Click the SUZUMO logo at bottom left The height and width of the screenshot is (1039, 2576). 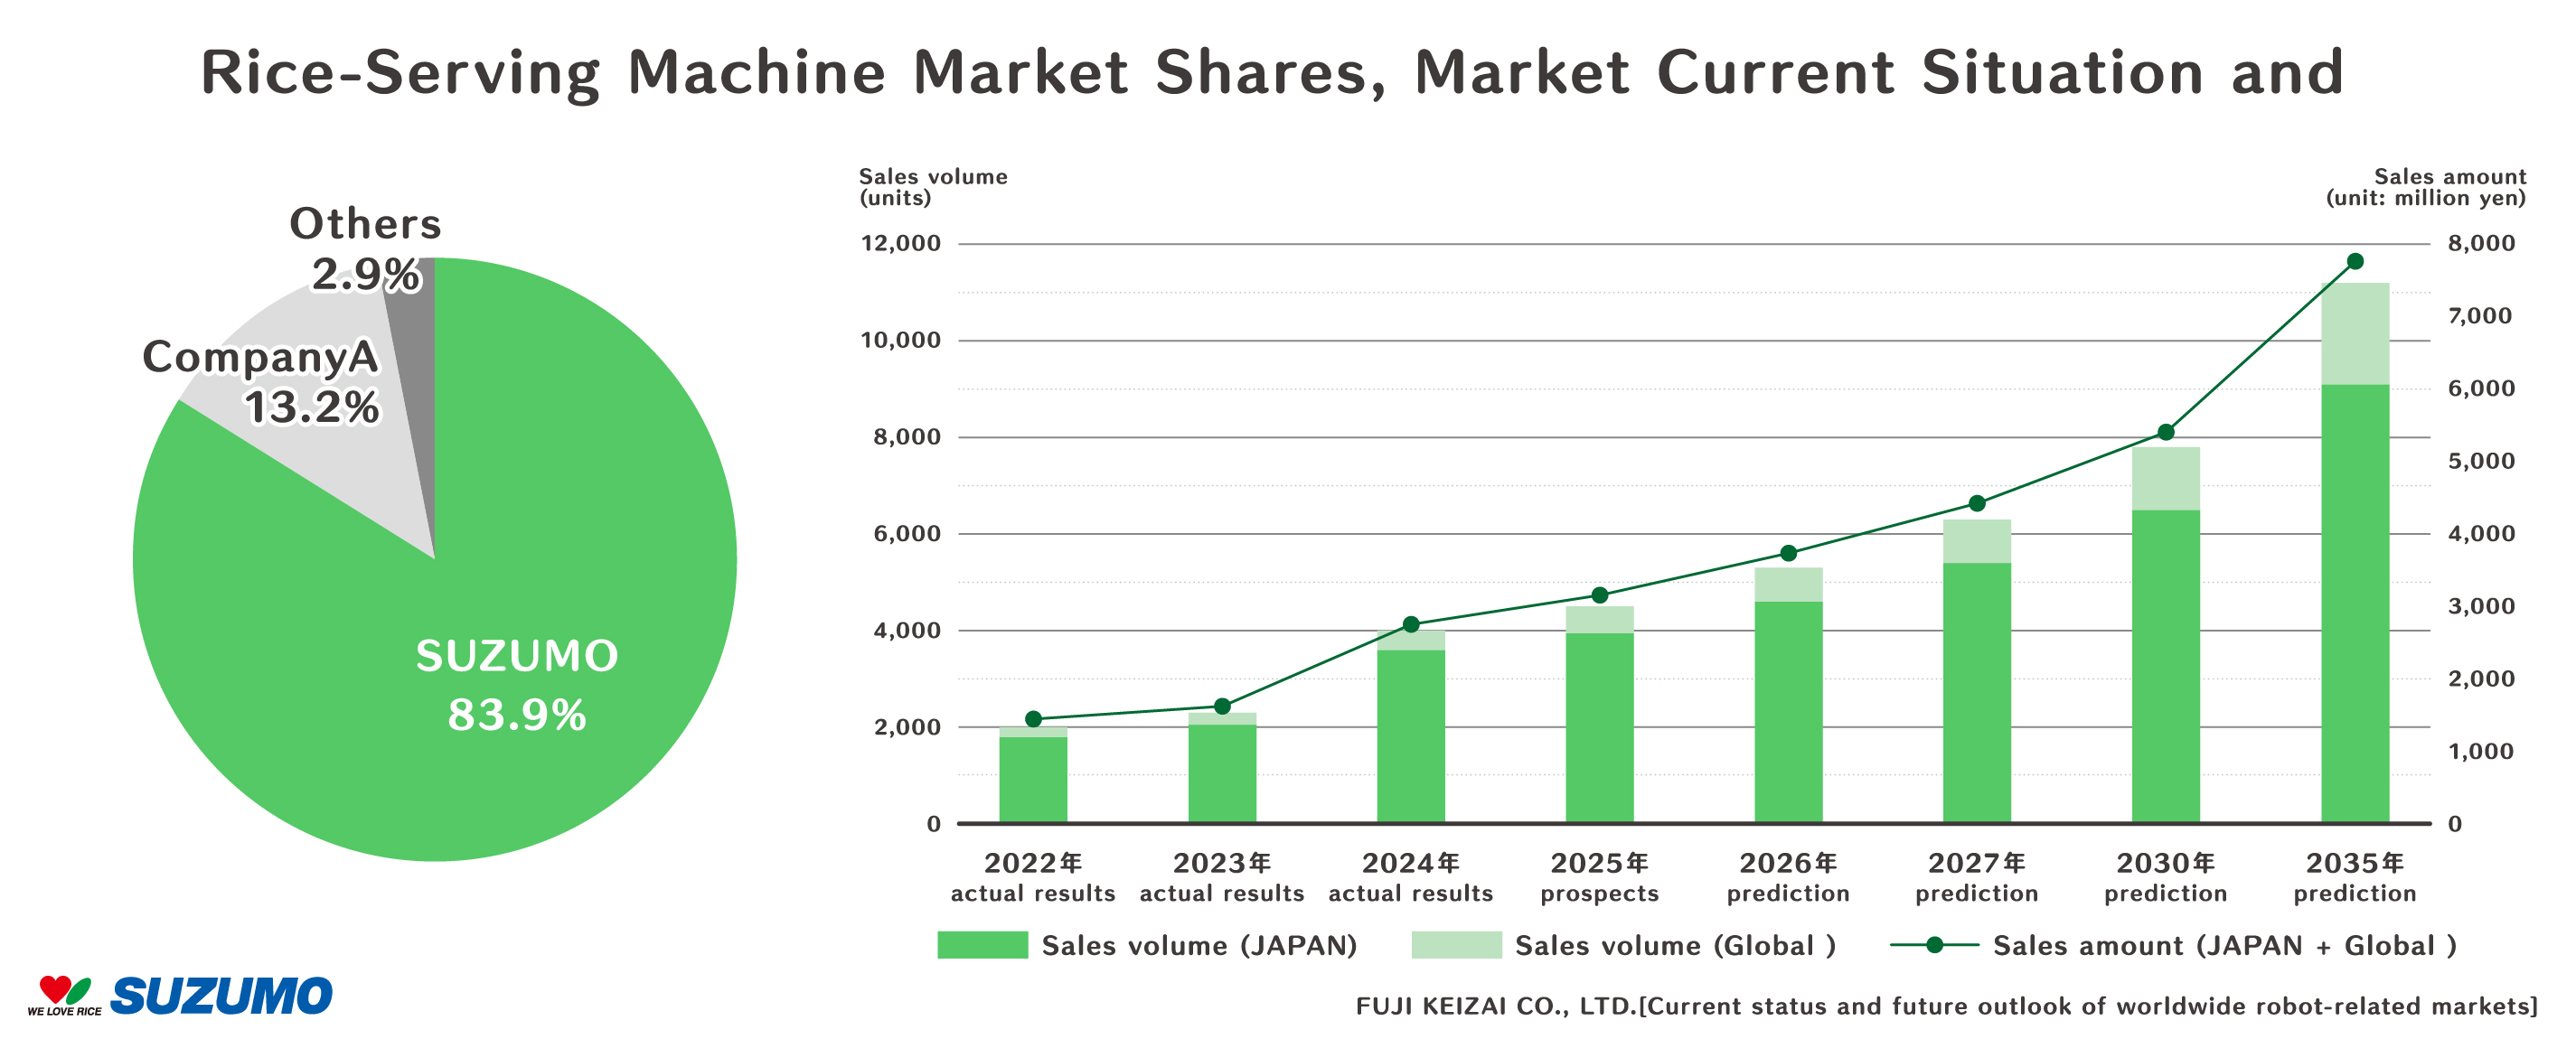tap(221, 995)
